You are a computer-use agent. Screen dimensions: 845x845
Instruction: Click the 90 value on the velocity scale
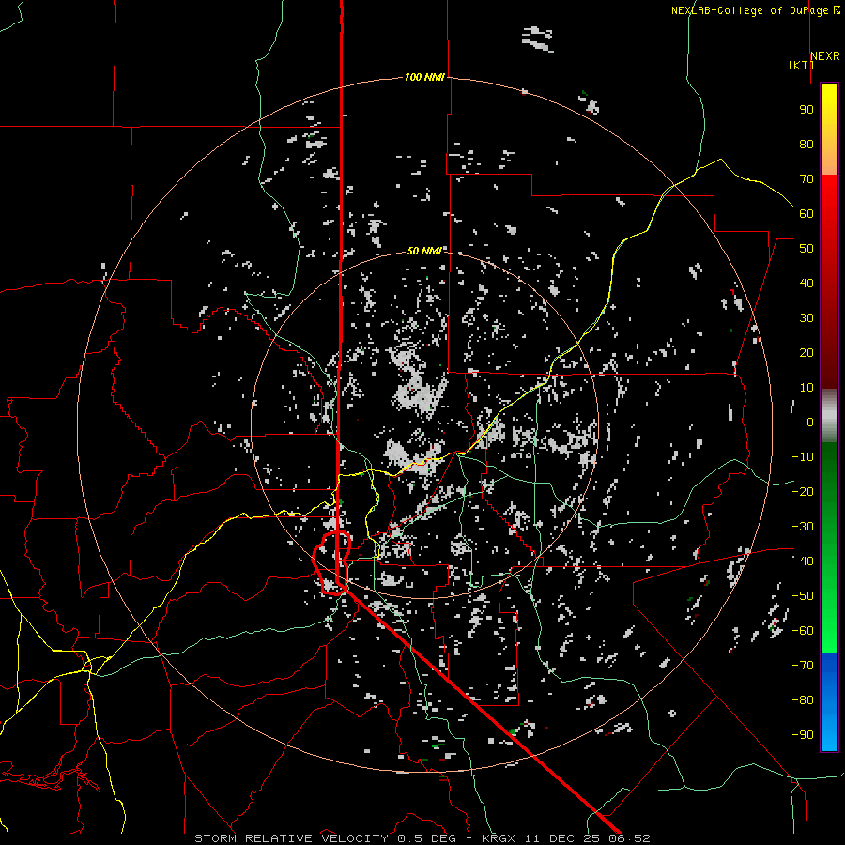807,110
